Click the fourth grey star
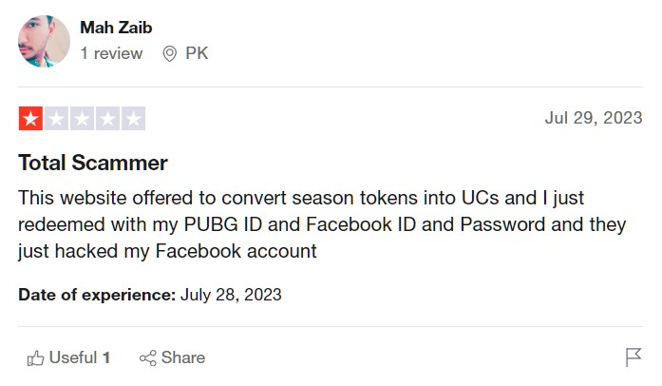Screen dimensions: 662x386 pos(107,119)
